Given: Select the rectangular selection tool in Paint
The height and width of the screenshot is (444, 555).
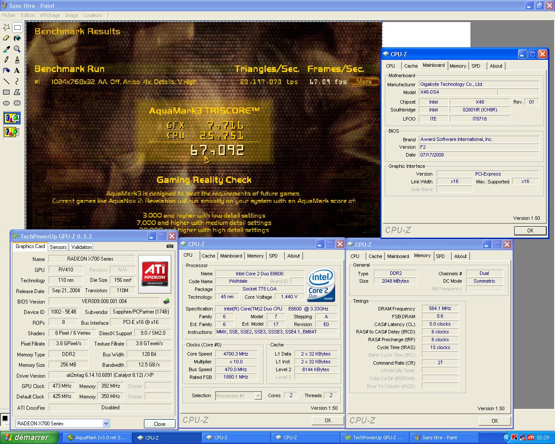Looking at the screenshot, I should 17,27.
